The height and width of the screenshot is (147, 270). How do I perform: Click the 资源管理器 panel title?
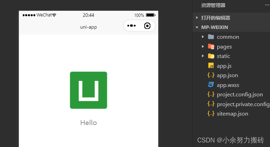pos(213,5)
